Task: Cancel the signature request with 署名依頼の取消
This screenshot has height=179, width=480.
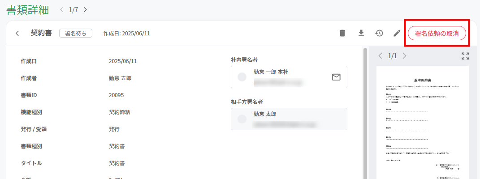Action: tap(437, 34)
